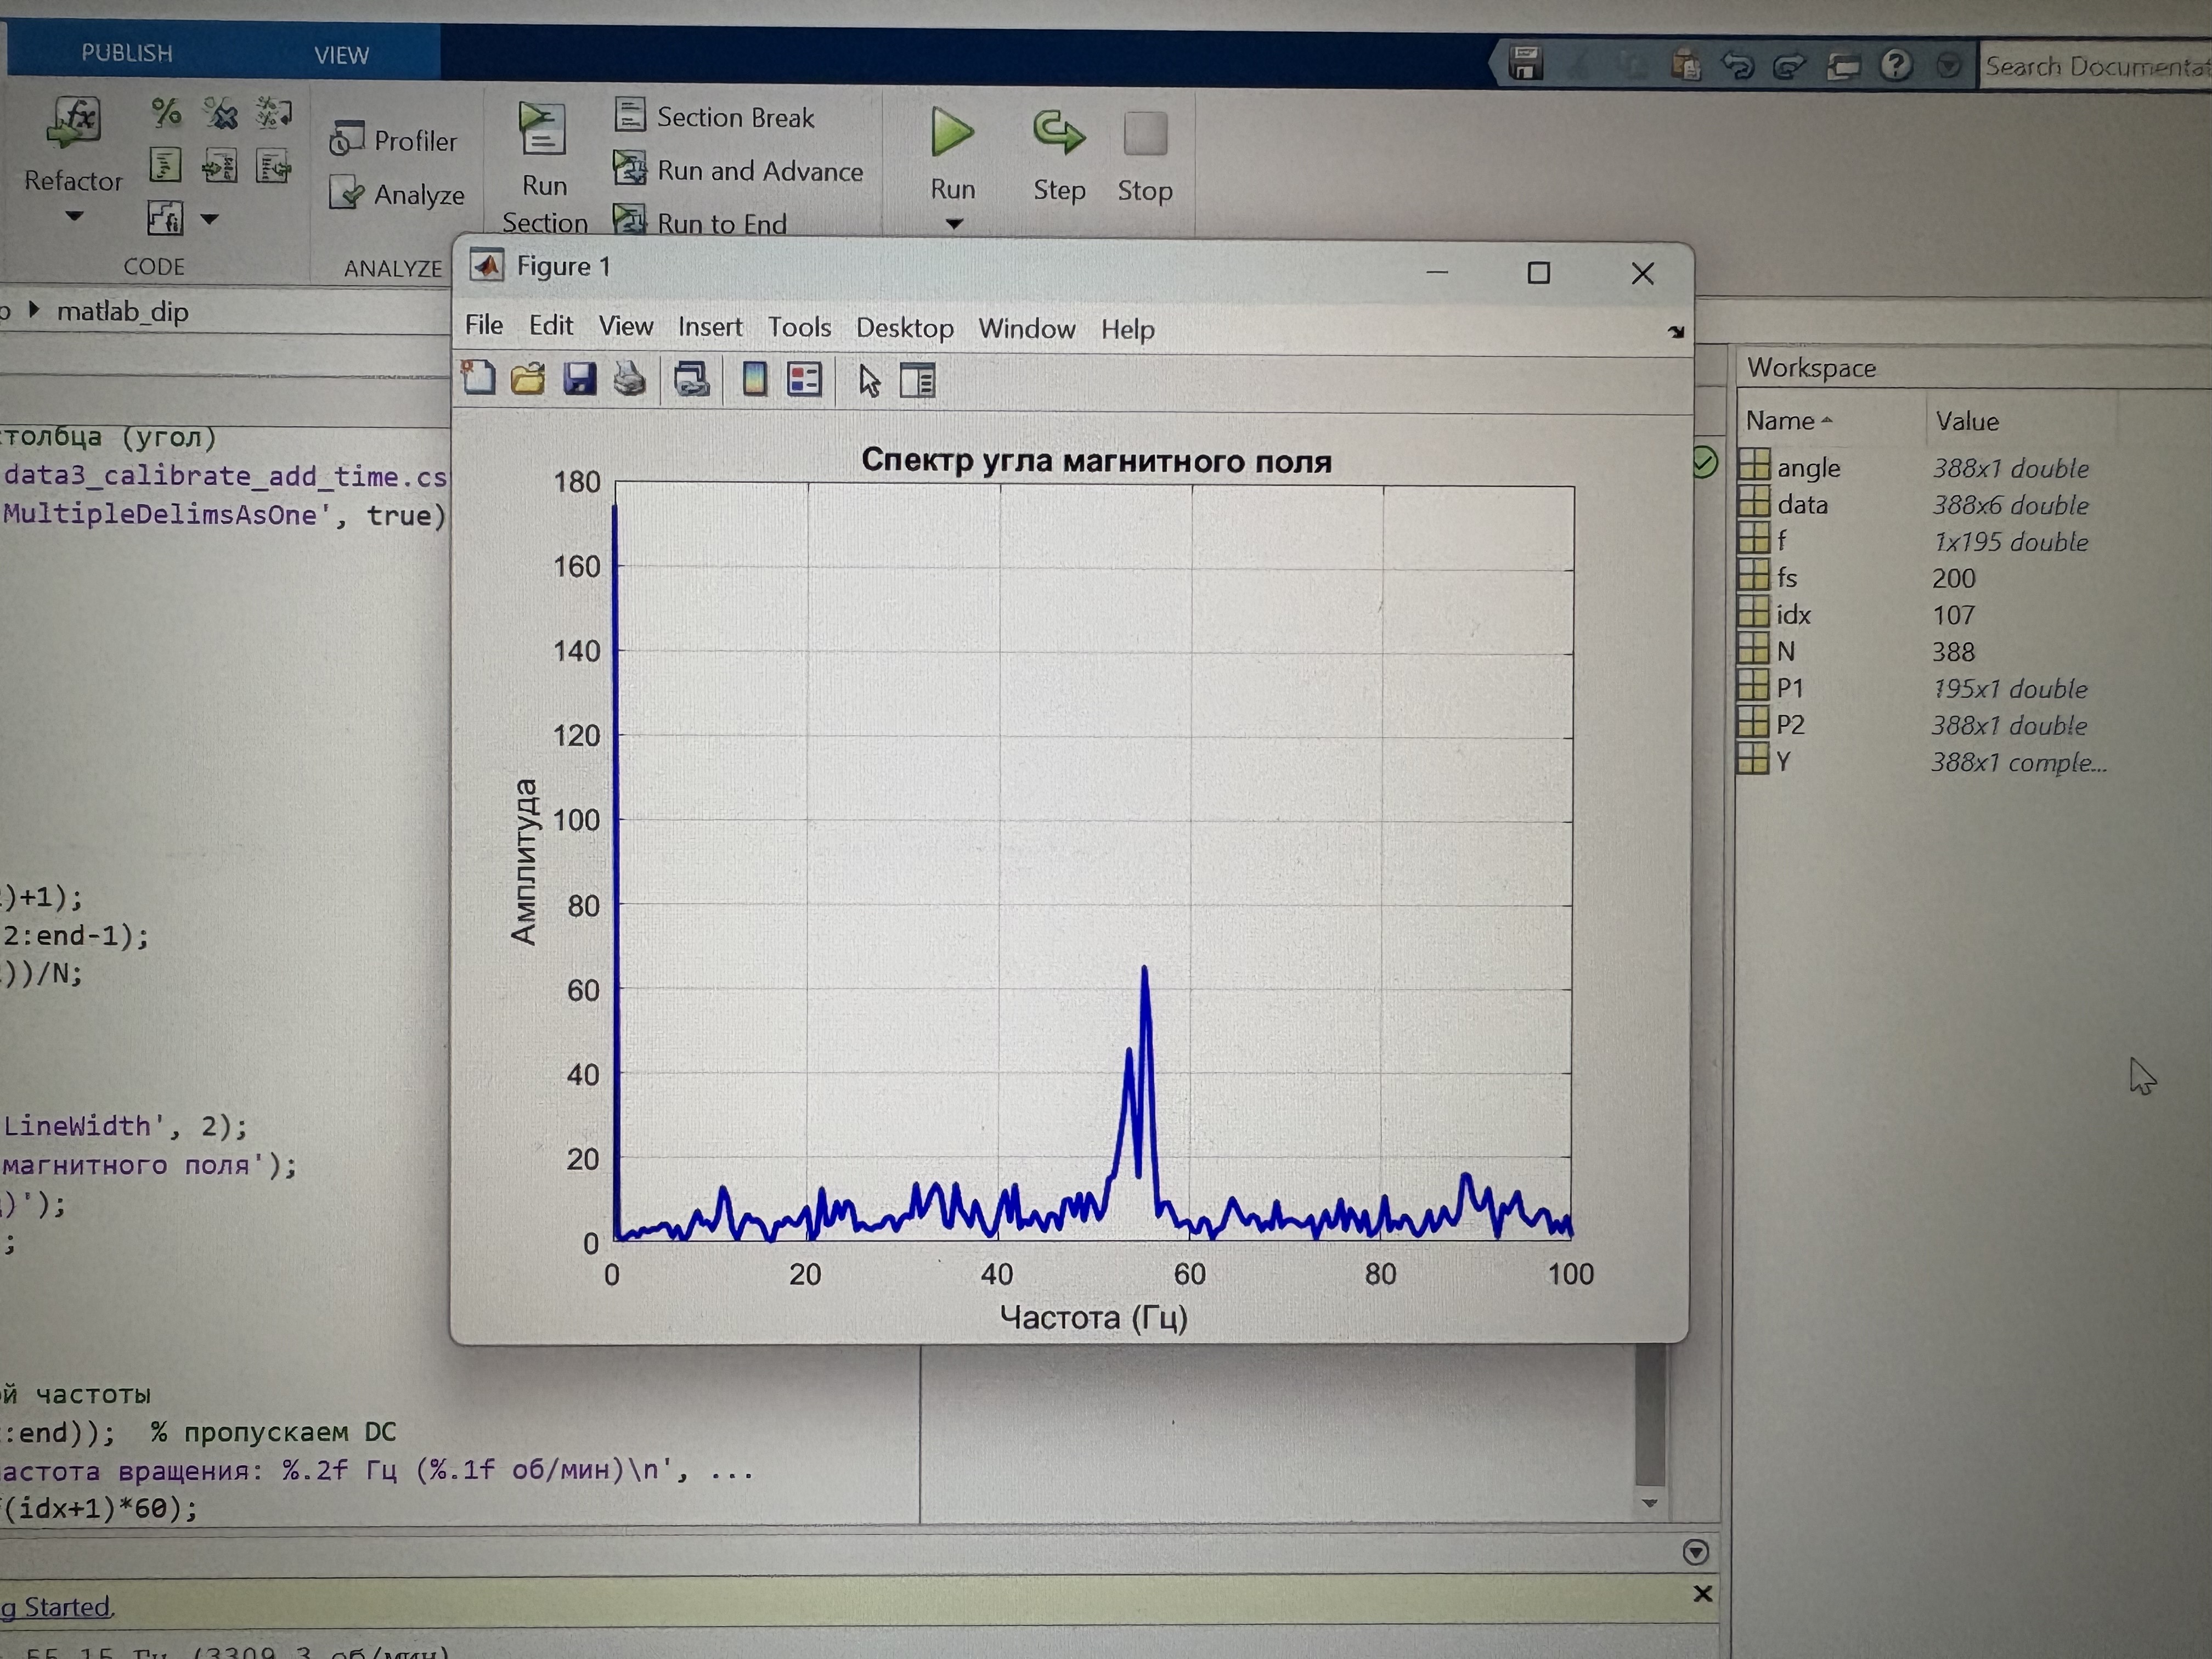Click the Profiler button

pos(393,140)
